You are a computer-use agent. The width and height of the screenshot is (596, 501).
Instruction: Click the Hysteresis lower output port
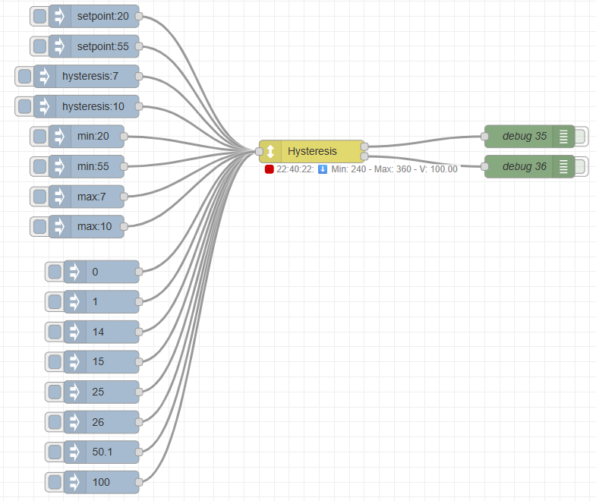[x=364, y=156]
